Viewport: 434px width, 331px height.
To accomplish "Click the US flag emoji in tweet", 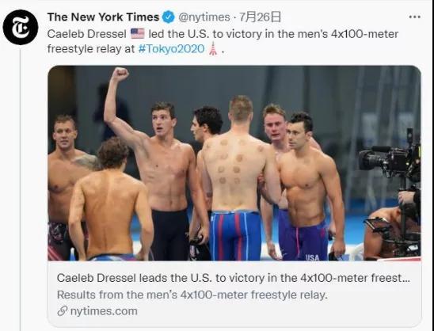I will pyautogui.click(x=138, y=34).
